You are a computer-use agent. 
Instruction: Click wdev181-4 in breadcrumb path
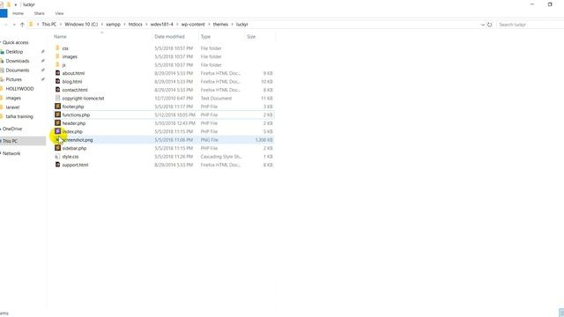click(x=161, y=25)
